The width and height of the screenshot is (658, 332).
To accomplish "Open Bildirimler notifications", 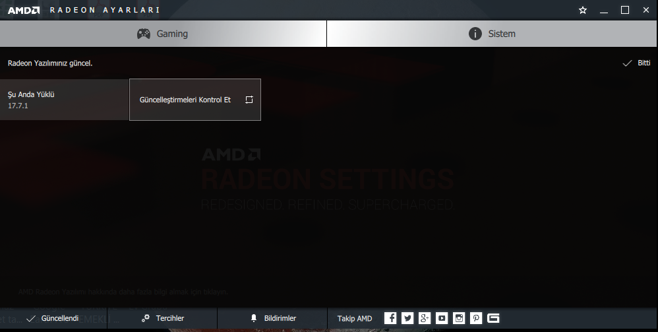I will click(272, 318).
